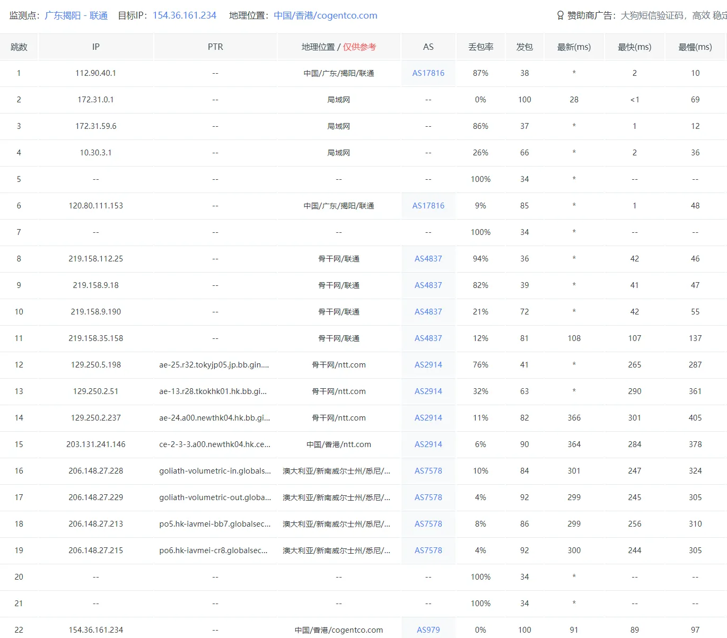Viewport: 727px width, 638px height.
Task: Open AS4837 link for 219.158.9.190
Action: point(428,312)
